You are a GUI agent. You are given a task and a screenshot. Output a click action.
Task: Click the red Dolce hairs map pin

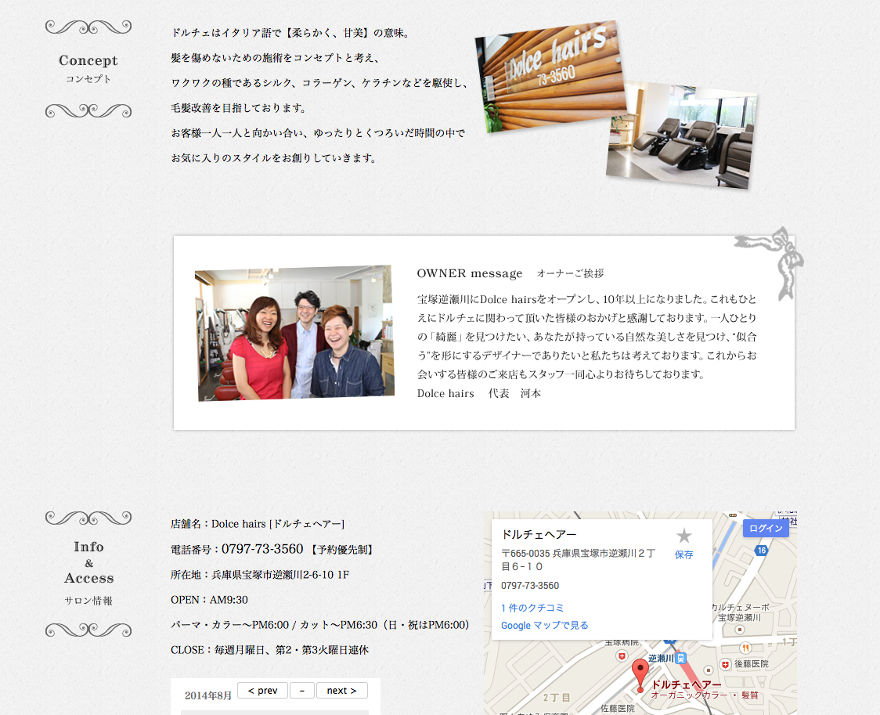click(640, 676)
